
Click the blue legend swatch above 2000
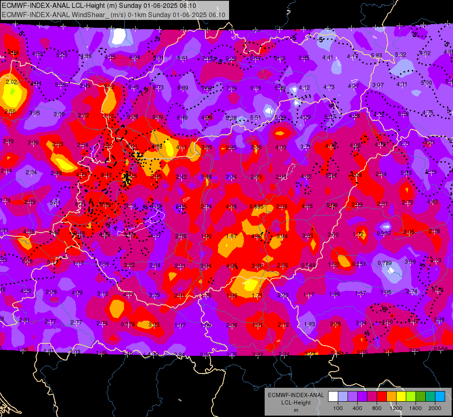(440, 396)
